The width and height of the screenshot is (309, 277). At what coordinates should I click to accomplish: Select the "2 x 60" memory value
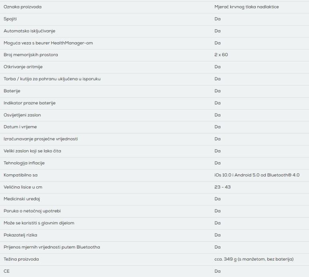point(221,55)
